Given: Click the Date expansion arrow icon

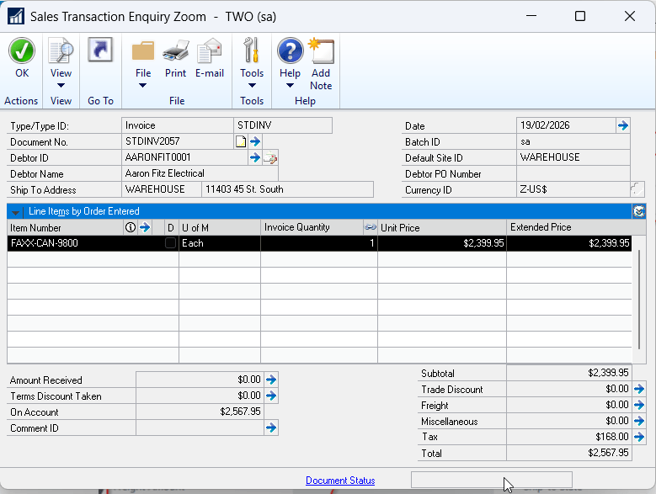Looking at the screenshot, I should click(x=623, y=125).
